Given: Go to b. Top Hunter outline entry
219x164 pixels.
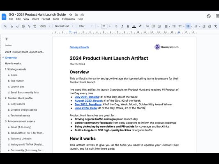Looking at the screenshot, I should [16, 81].
